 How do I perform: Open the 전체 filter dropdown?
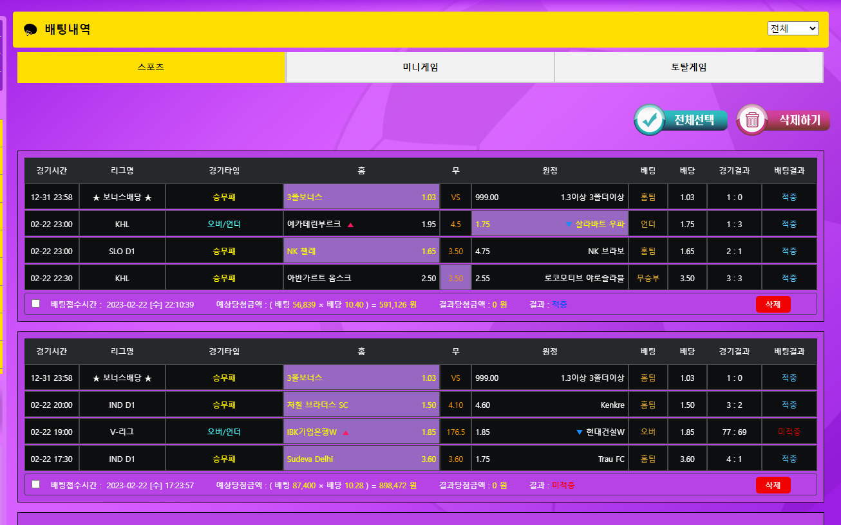pos(793,28)
